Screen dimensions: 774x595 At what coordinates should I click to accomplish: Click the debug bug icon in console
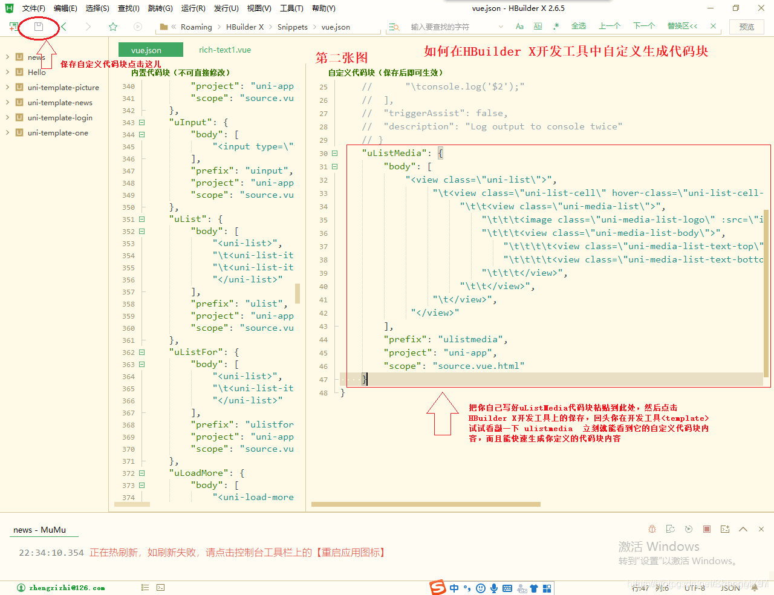click(x=652, y=529)
